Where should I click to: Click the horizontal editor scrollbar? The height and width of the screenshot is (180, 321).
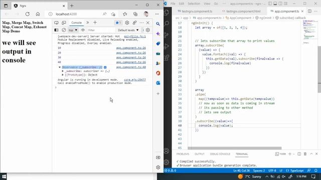click(x=235, y=148)
